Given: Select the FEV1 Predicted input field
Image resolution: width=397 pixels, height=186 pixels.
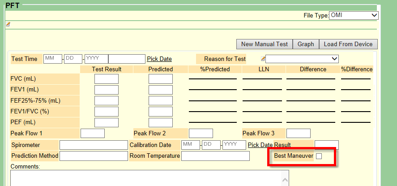Looking at the screenshot, I should [x=160, y=90].
